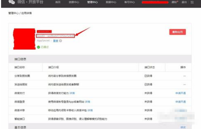Open the 资源中心 nav item
Screen dimensions: 201x129
click(74, 2)
